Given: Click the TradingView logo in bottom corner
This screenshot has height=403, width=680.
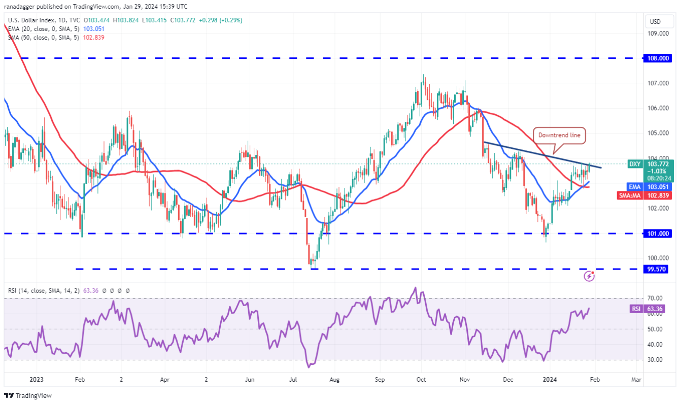Looking at the screenshot, I should pos(28,395).
